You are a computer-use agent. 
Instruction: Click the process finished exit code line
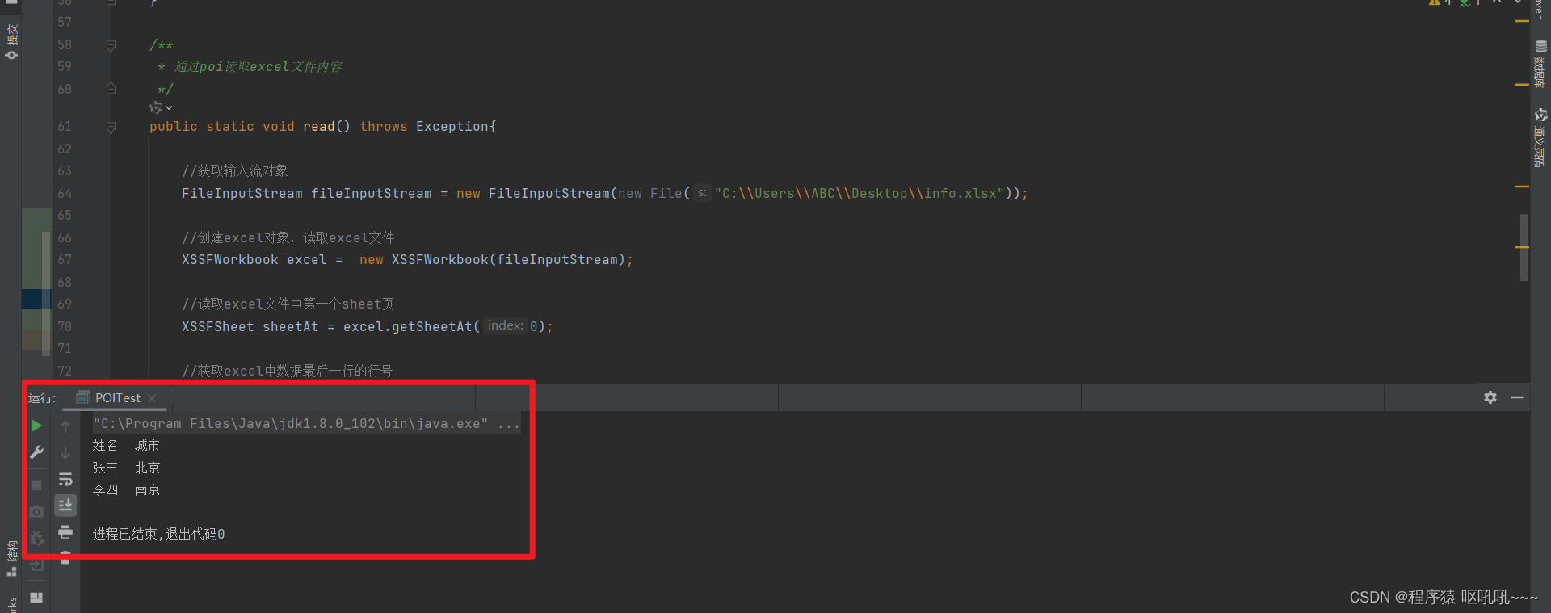tap(158, 534)
